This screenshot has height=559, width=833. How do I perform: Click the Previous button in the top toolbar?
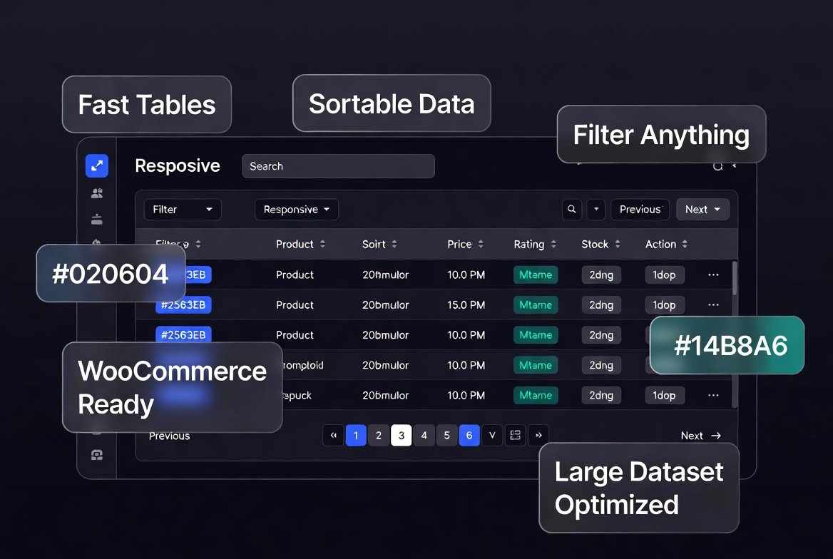640,210
